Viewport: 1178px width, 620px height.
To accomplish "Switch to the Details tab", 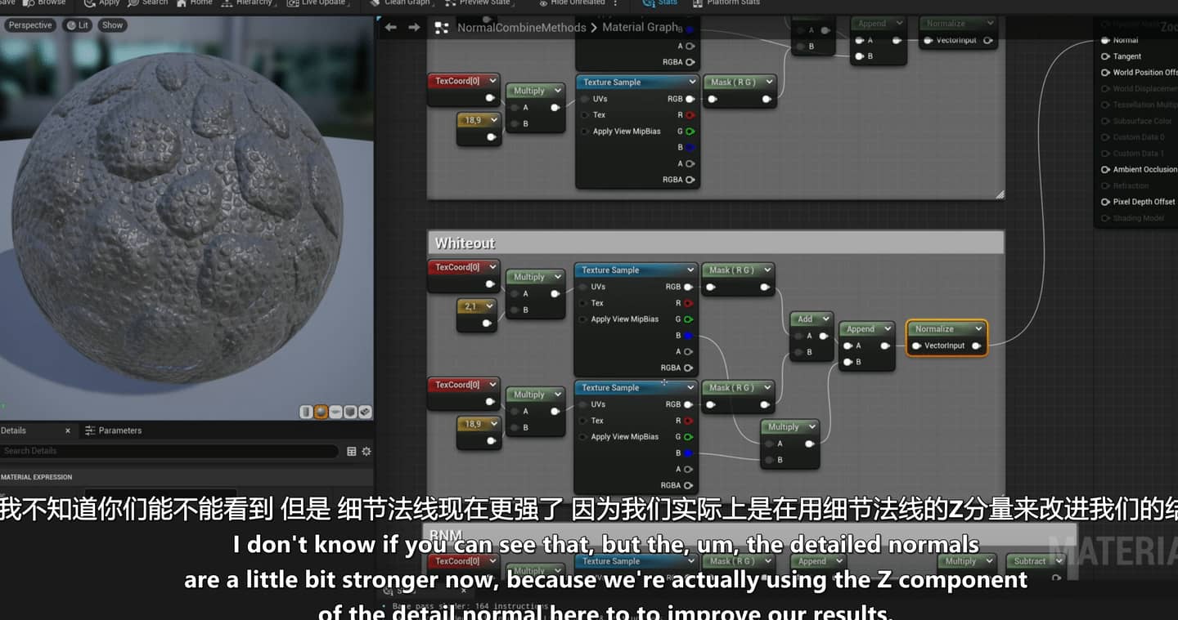I will (13, 430).
